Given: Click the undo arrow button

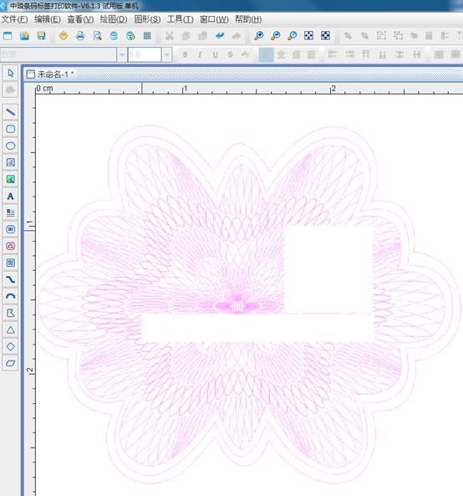Looking at the screenshot, I should point(220,36).
